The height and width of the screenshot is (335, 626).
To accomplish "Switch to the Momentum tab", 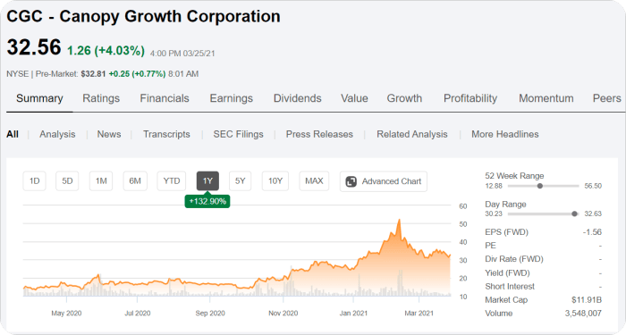I will 546,98.
